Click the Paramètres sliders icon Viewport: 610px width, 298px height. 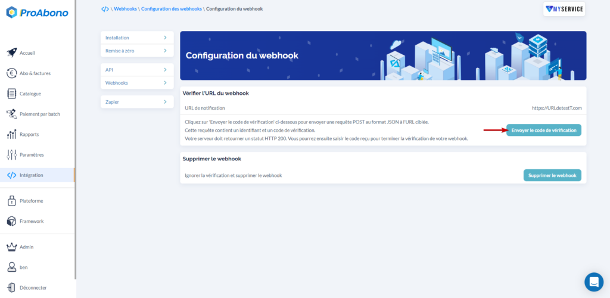coord(12,154)
